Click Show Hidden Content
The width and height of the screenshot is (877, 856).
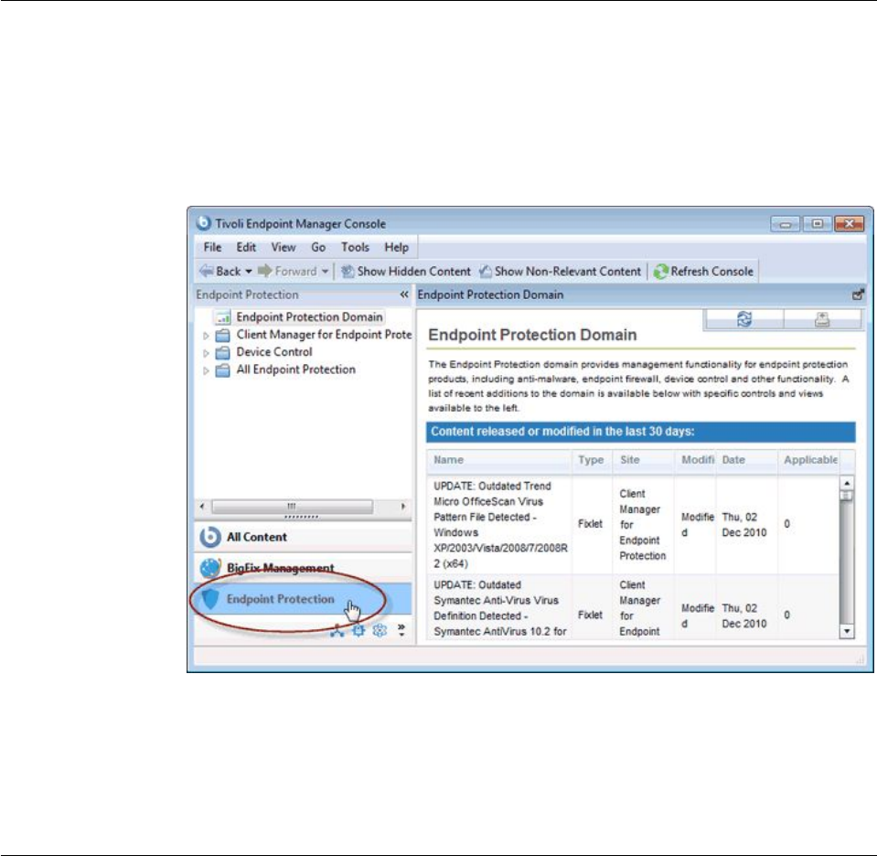coord(406,272)
